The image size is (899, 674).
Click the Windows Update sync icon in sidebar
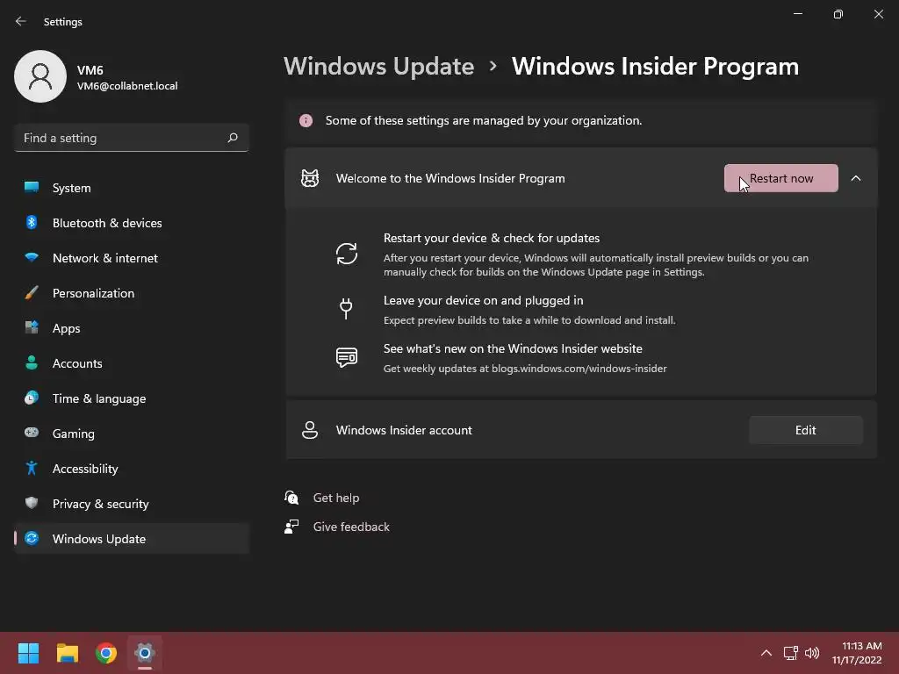32,538
